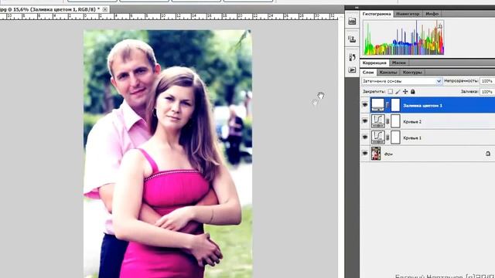Open the History panel icon
The height and width of the screenshot is (278, 495).
pyautogui.click(x=352, y=57)
